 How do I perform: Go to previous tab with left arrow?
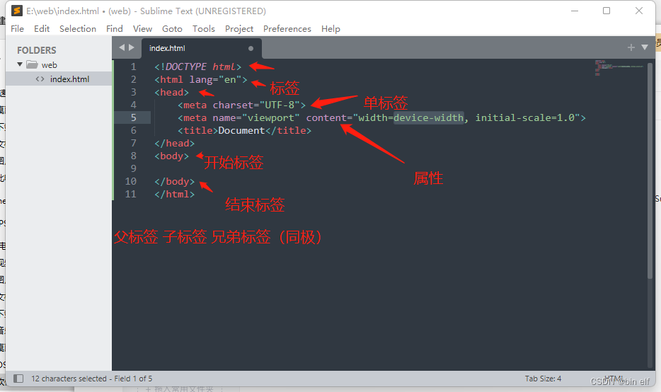[x=122, y=47]
